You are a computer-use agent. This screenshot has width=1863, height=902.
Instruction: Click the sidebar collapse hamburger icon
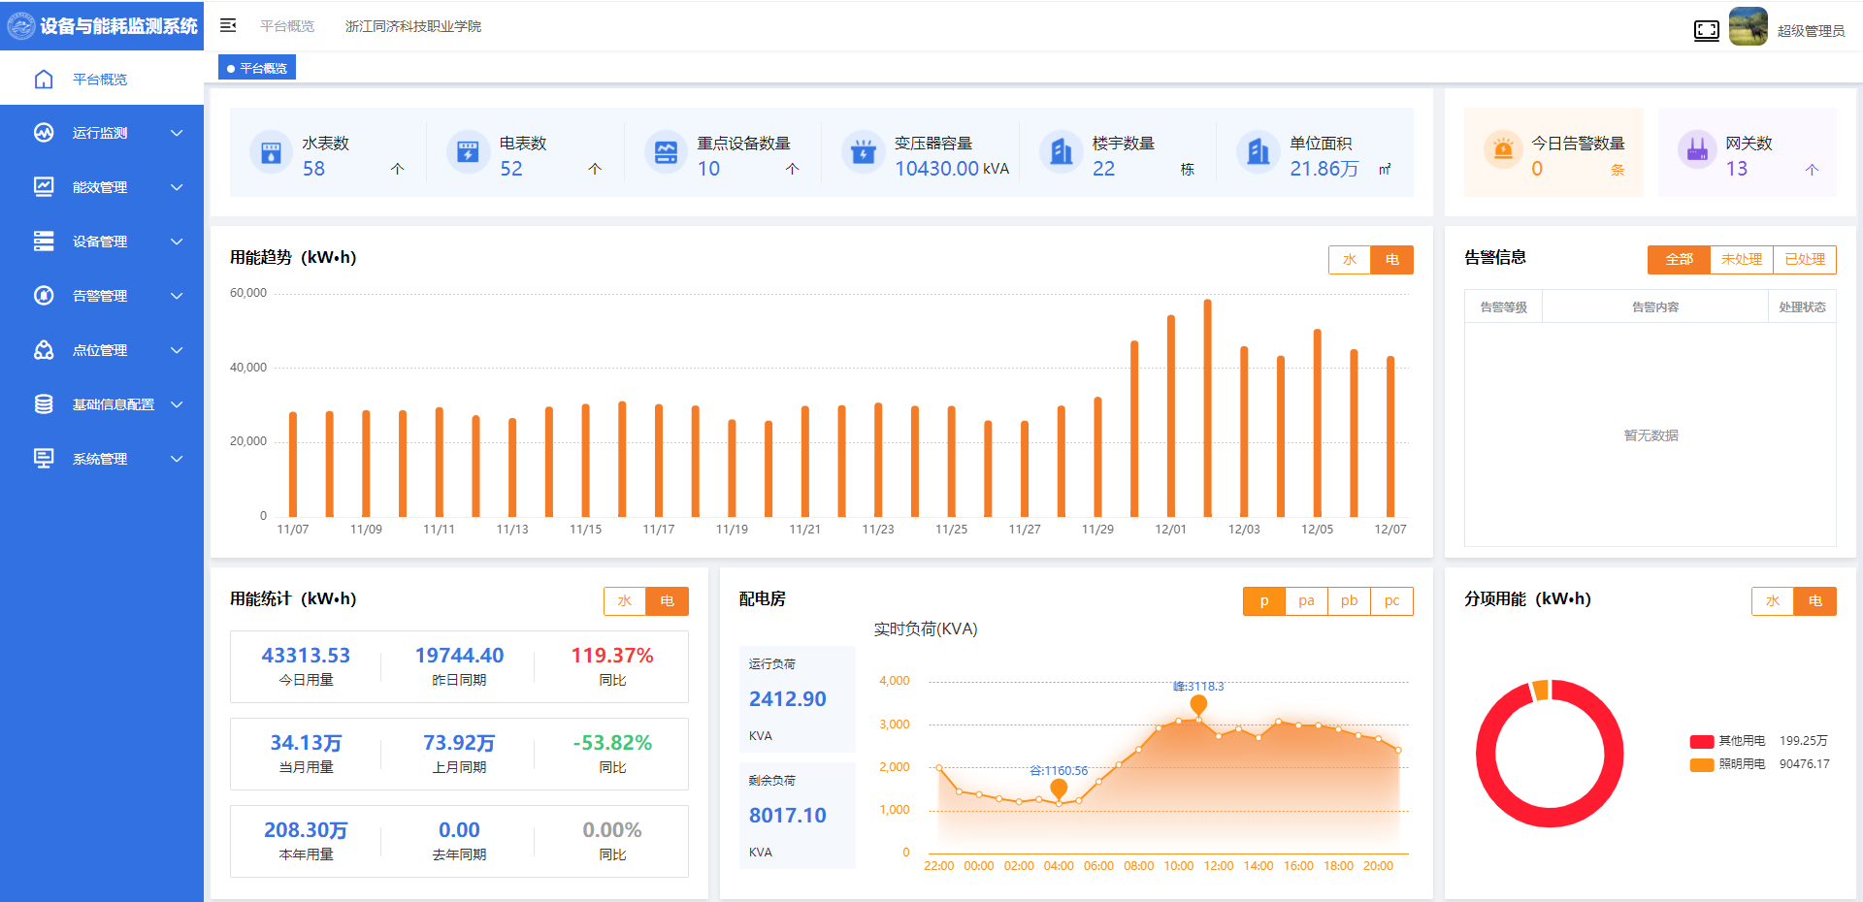point(228,25)
